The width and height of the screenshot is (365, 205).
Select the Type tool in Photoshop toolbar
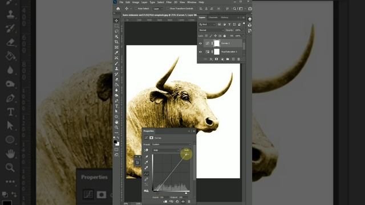click(x=116, y=106)
